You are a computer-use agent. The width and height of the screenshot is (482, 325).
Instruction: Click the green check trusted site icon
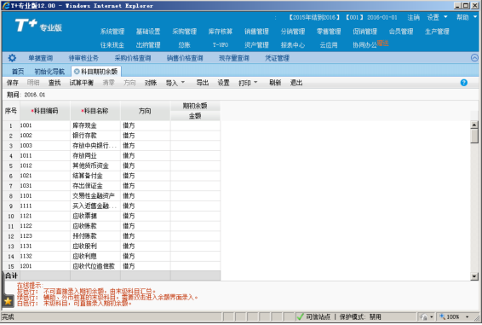[x=300, y=316]
